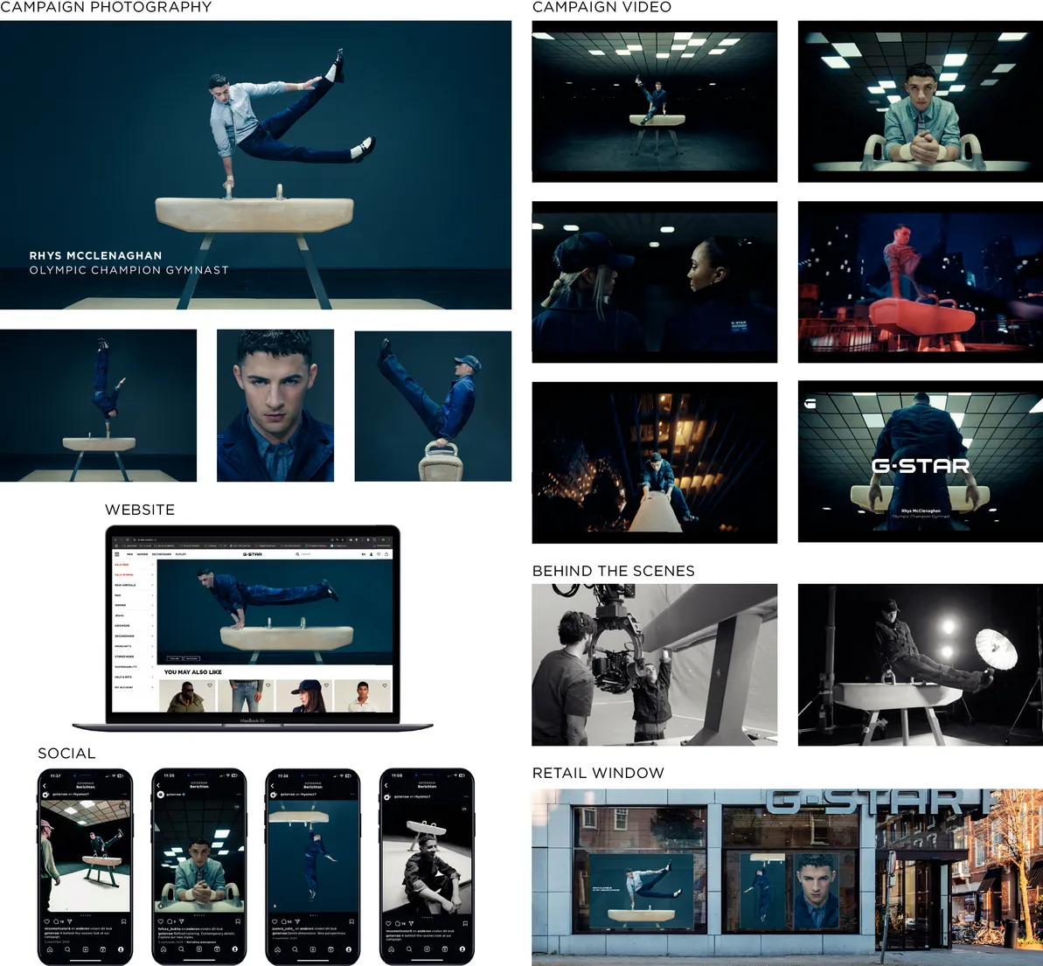Tap the profile icon on the 11:08 phone
The image size is (1043, 966).
coord(462,949)
